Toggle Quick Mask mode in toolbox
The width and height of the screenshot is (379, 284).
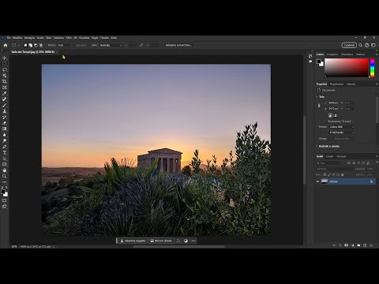5,200
